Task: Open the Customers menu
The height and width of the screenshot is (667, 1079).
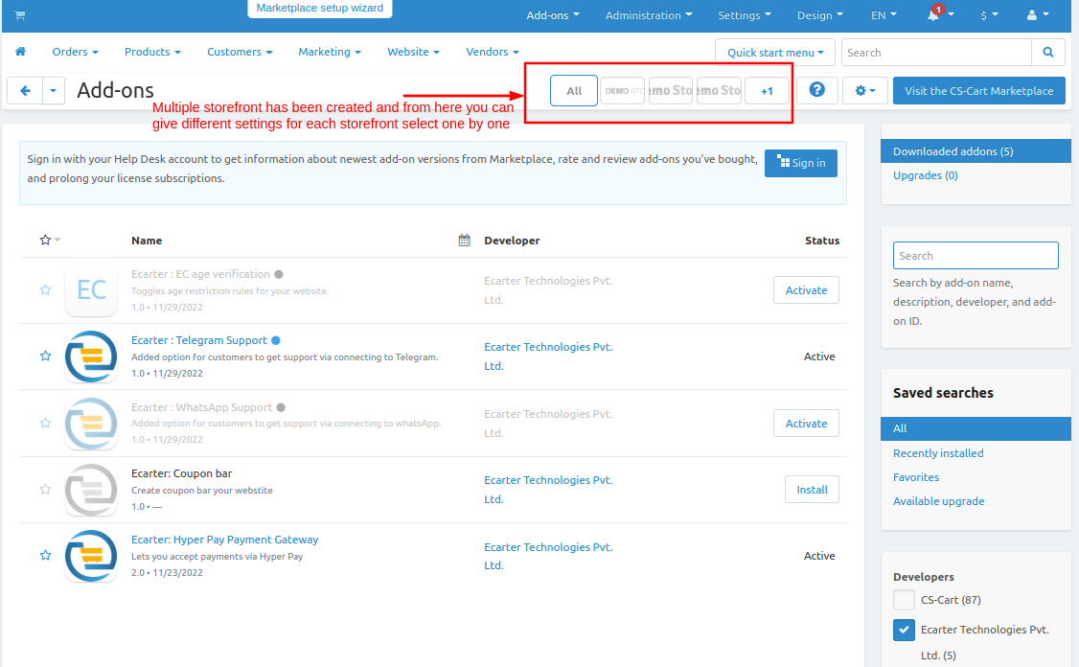Action: click(x=240, y=52)
